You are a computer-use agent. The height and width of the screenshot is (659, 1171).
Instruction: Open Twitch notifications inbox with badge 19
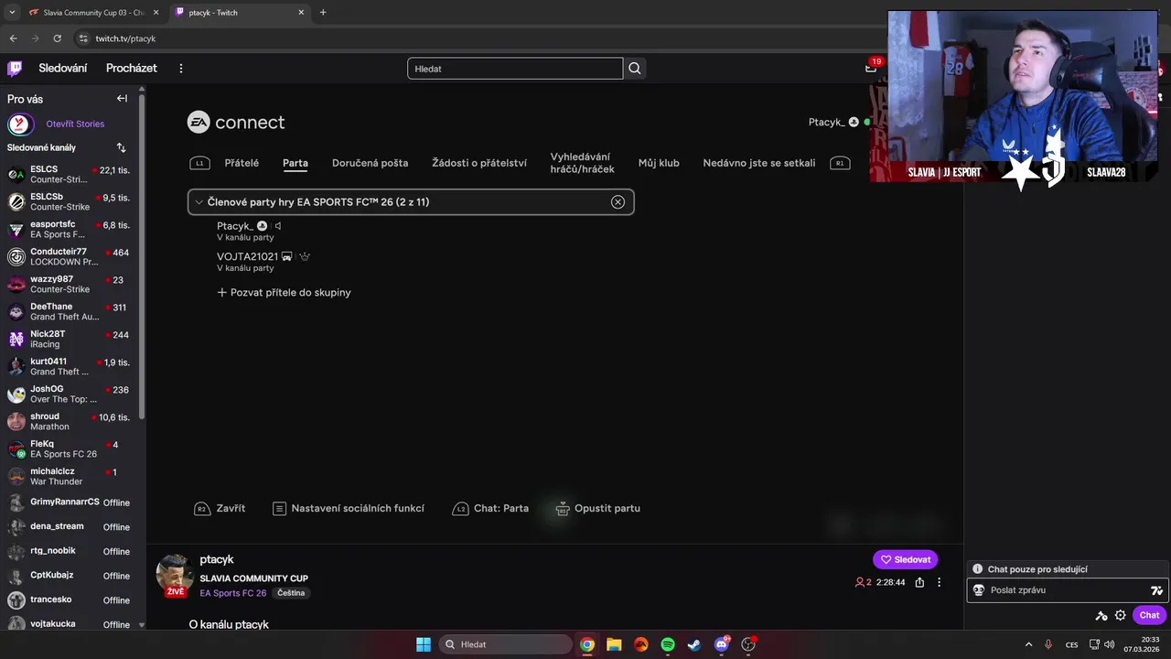click(x=871, y=68)
